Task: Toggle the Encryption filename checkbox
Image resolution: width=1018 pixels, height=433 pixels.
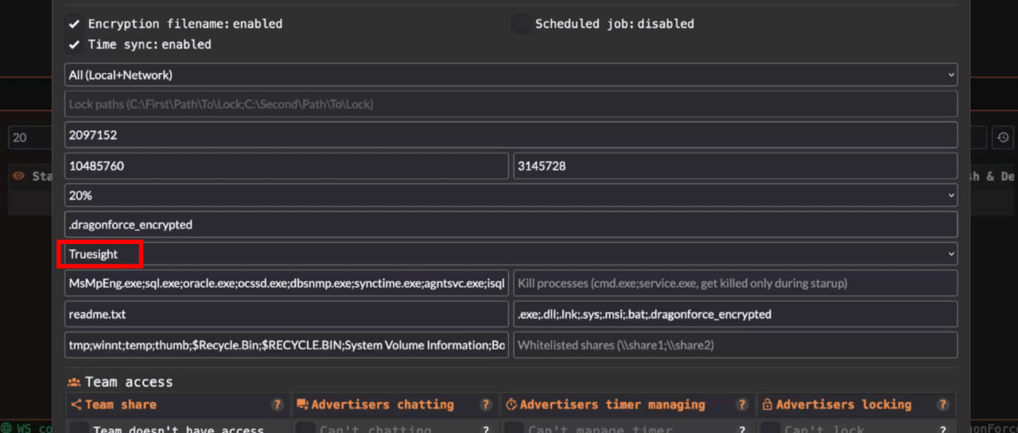Action: click(x=75, y=24)
